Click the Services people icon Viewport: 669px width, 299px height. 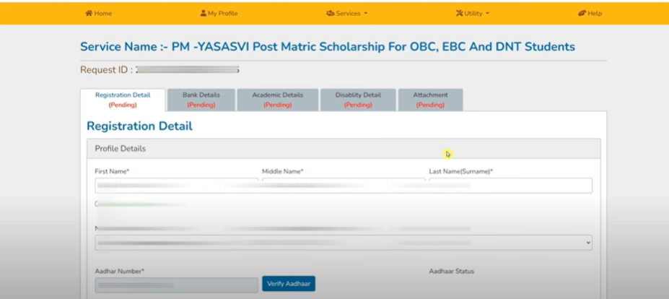pyautogui.click(x=331, y=13)
